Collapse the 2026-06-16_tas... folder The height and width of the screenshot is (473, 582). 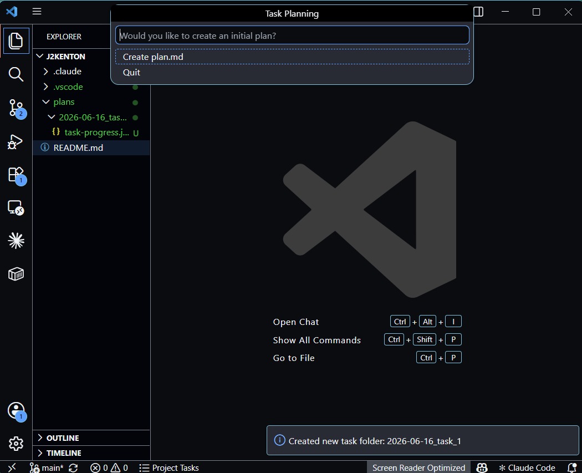(x=91, y=118)
